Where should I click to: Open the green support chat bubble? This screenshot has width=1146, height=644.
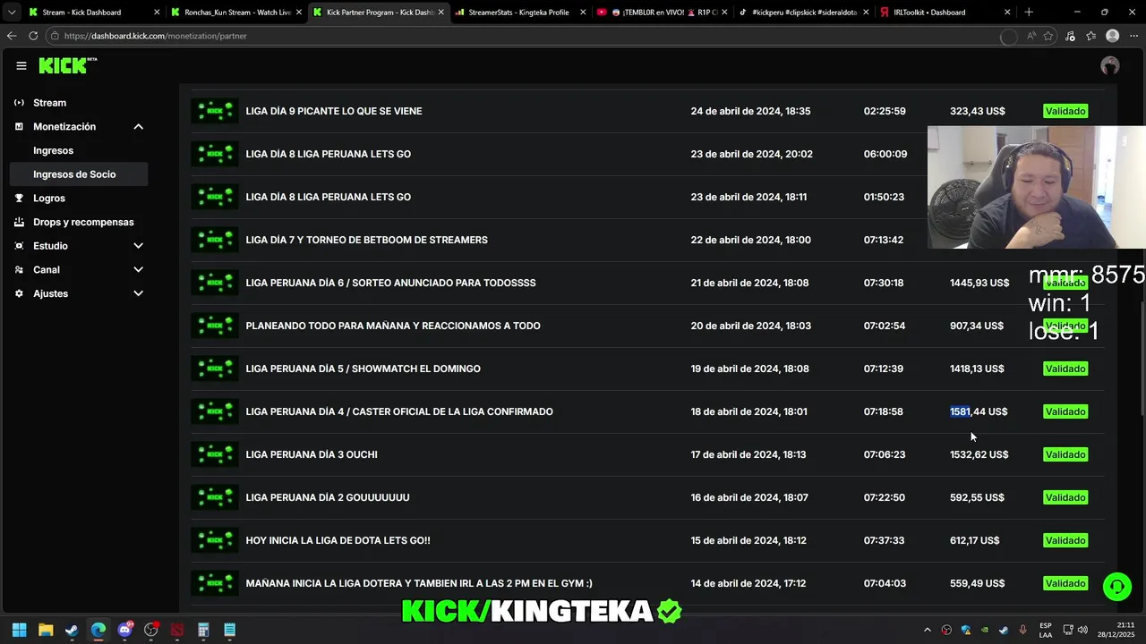click(x=1116, y=587)
